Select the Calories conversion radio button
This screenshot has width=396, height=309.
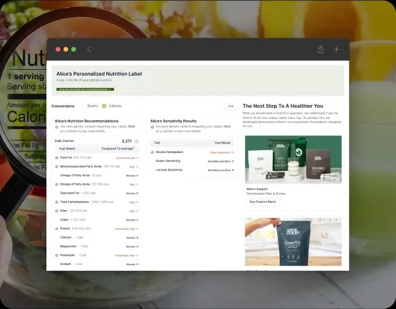click(x=104, y=106)
